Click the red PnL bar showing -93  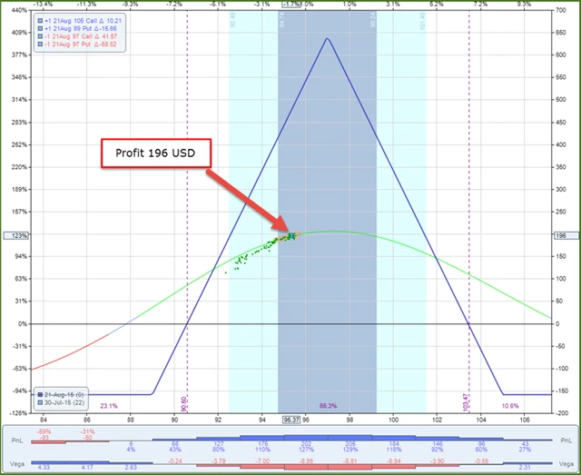coord(48,442)
